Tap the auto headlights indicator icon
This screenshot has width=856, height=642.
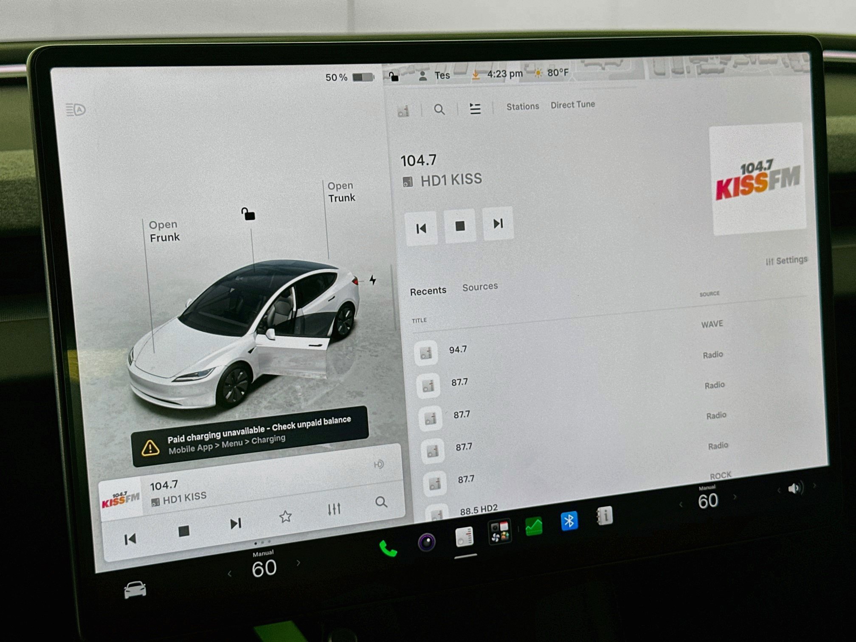tap(76, 110)
